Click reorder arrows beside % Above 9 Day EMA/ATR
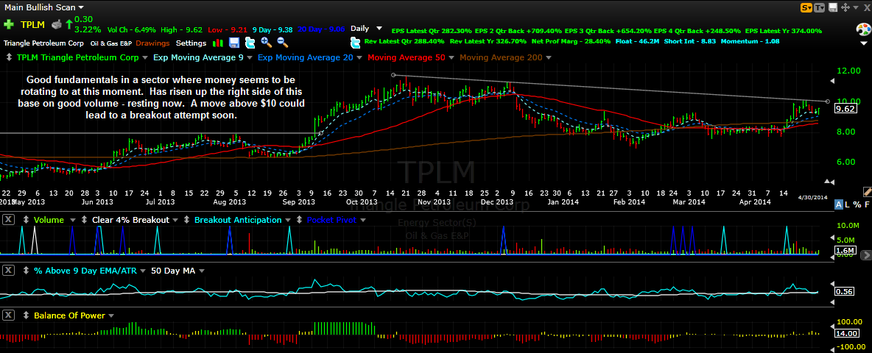 [26, 271]
